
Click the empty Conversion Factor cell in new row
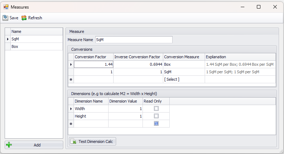point(94,79)
